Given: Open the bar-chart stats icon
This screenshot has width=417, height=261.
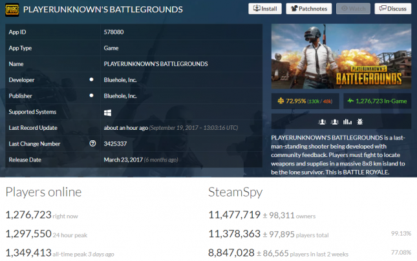Looking at the screenshot, I should tap(347, 121).
